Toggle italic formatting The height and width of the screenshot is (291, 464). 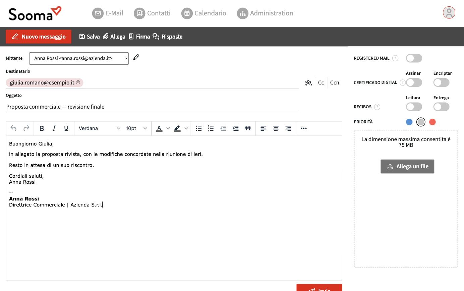point(54,128)
